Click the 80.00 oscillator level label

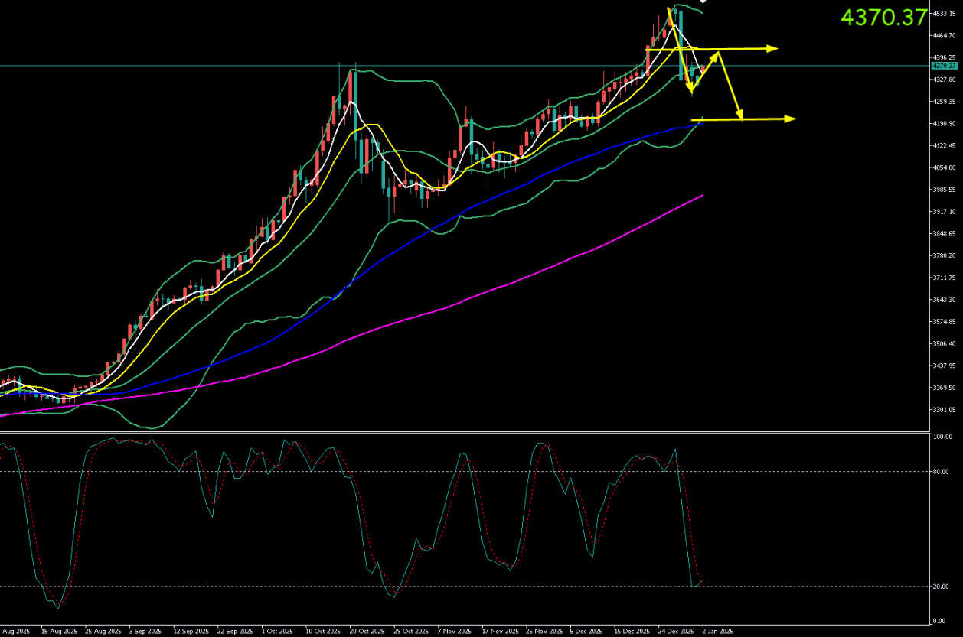tap(941, 472)
